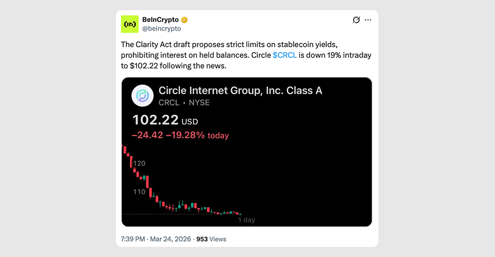Click the 953 Views count
Viewport: 495px width, 257px height.
tap(211, 239)
